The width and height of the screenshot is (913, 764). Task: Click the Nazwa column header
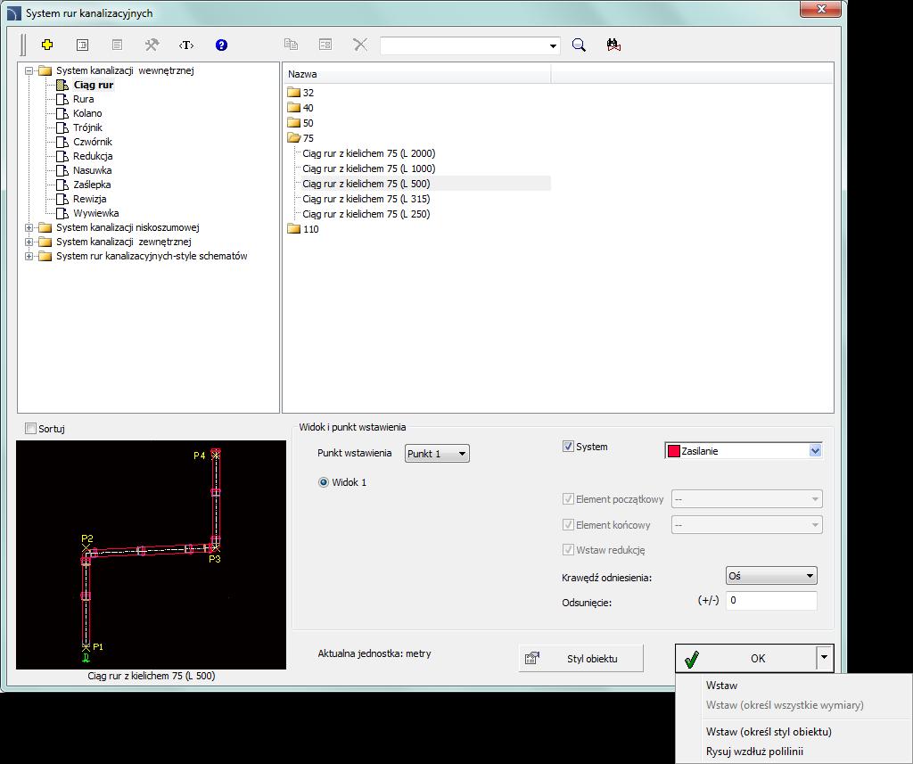click(417, 74)
